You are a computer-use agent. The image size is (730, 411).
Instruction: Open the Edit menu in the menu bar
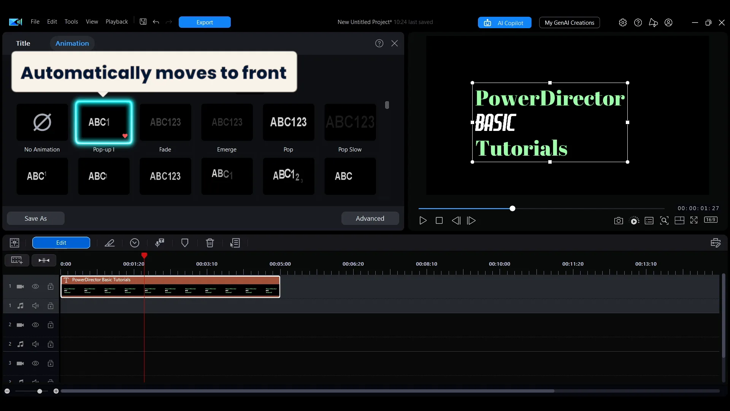click(x=52, y=22)
